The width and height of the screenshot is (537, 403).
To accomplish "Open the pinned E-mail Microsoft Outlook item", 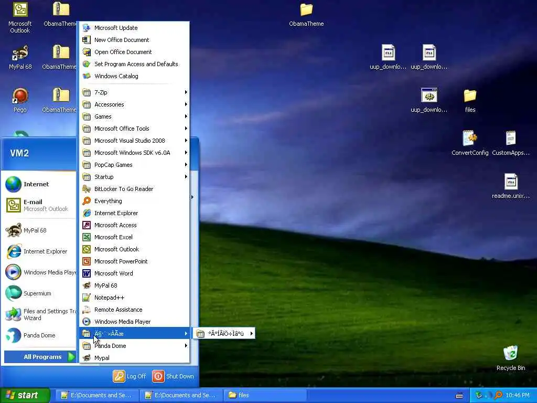I will click(x=39, y=205).
